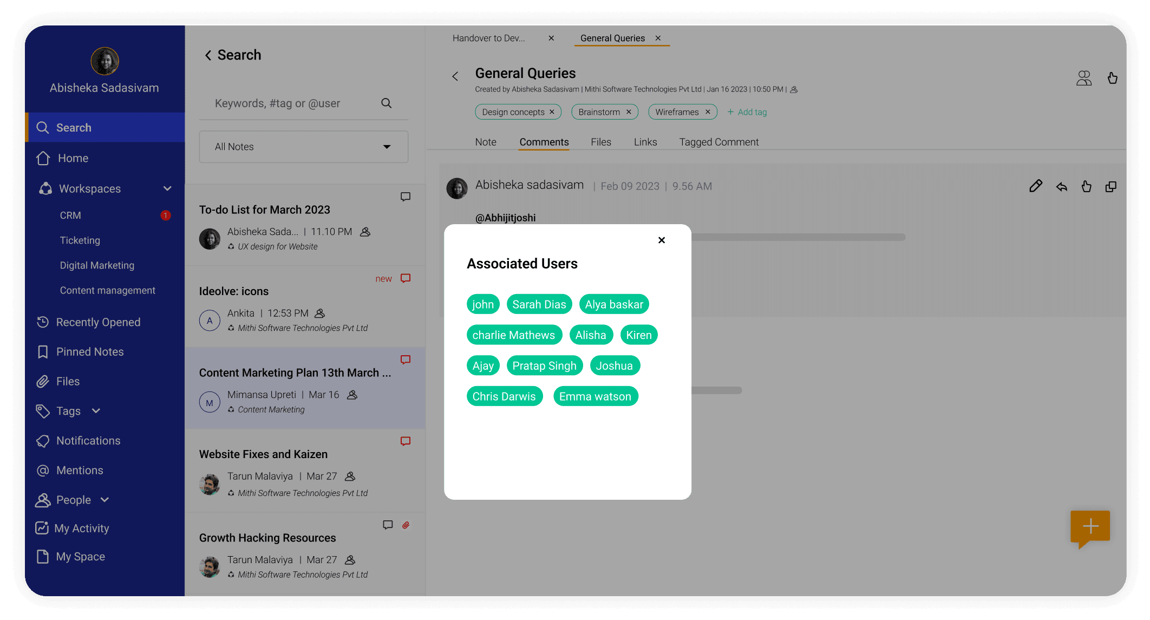Viewport: 1150px width, 620px height.
Task: Click the Keywords search input field
Action: tap(282, 103)
